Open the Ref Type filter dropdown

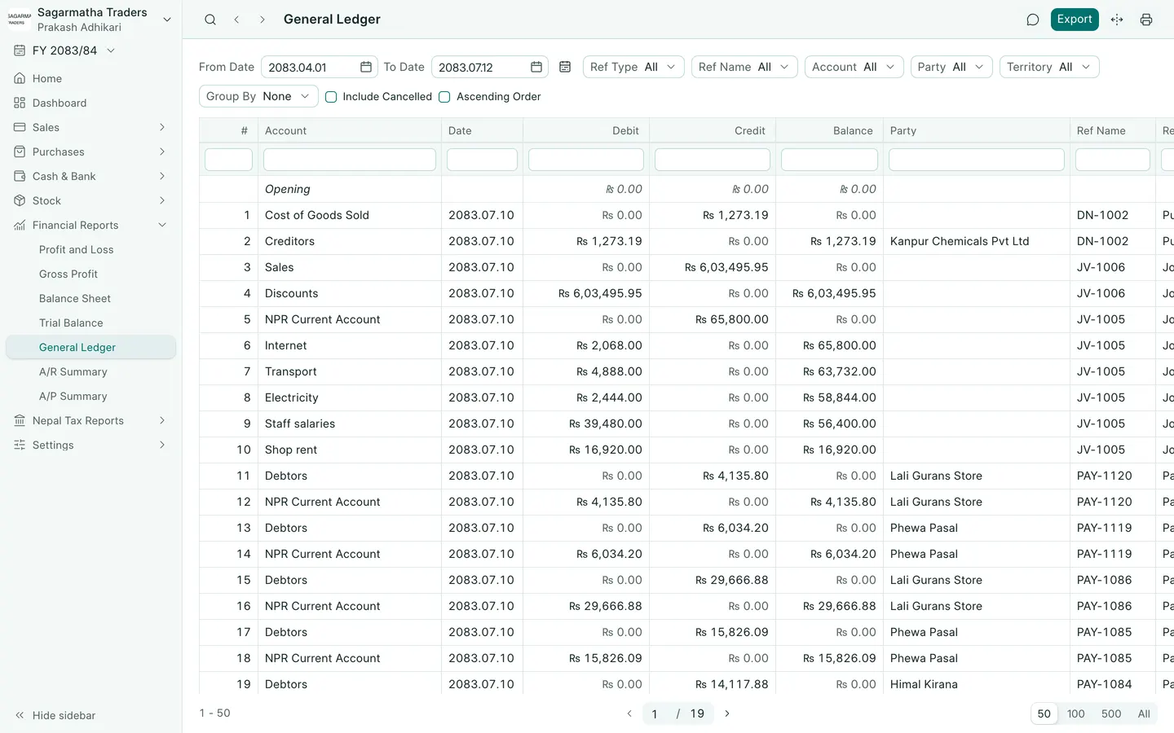pyautogui.click(x=633, y=67)
